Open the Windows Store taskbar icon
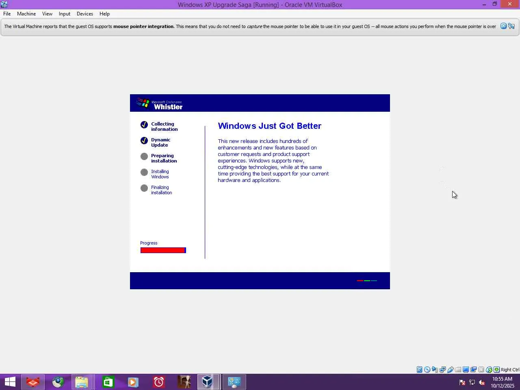Image resolution: width=520 pixels, height=390 pixels. (x=108, y=382)
